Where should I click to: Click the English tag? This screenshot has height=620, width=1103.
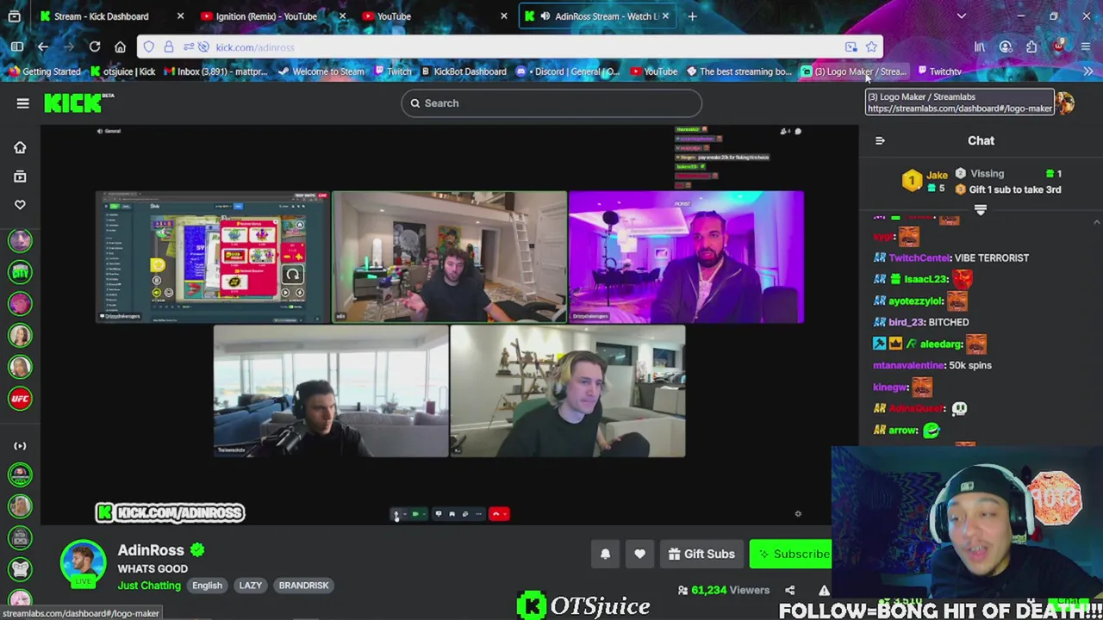(207, 586)
